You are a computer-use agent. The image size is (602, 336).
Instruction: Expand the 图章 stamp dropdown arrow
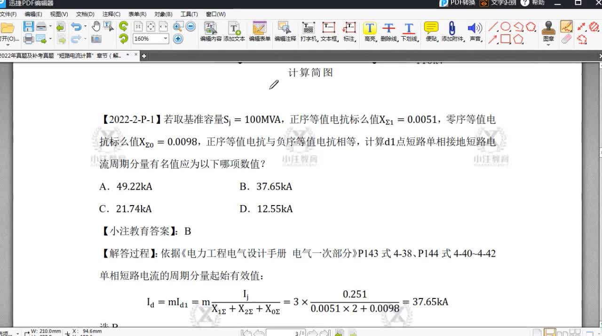[548, 45]
